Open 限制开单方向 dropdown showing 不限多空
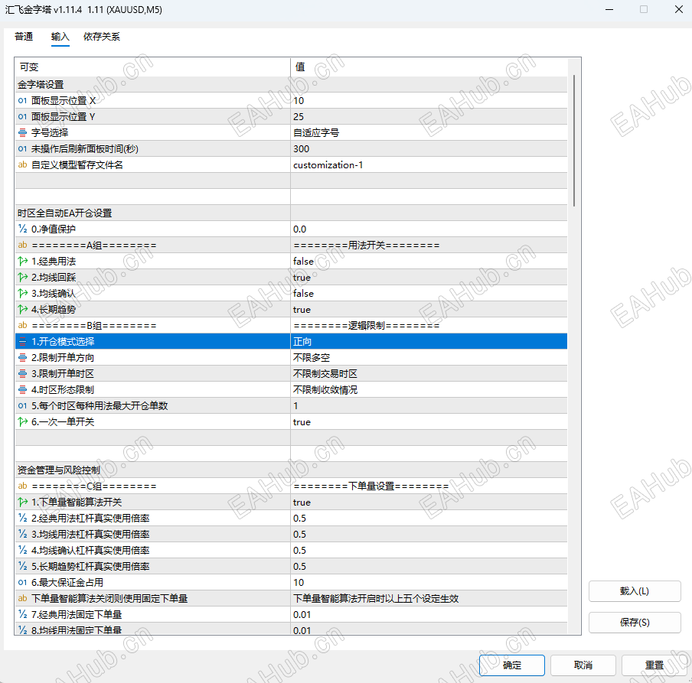The width and height of the screenshot is (692, 683). [x=429, y=358]
